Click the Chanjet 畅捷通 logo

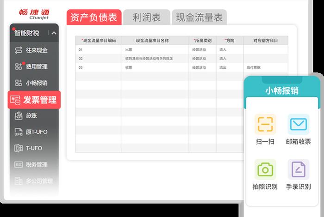tap(34, 14)
